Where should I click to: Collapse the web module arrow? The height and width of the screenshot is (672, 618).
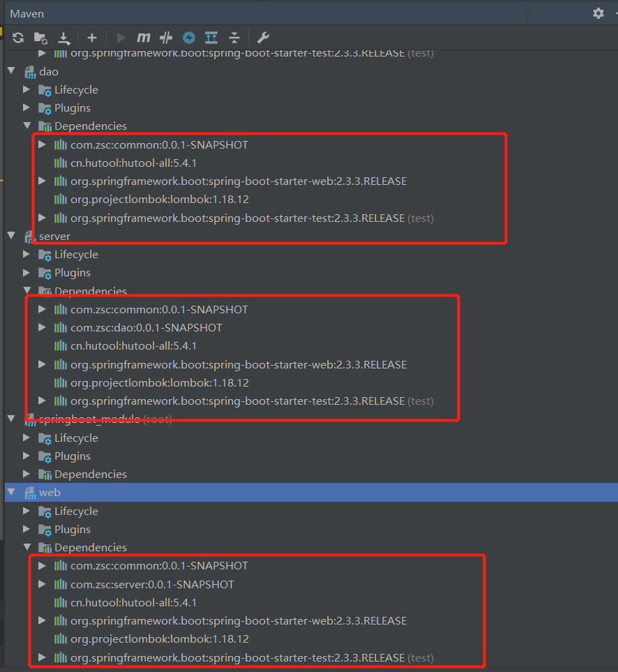tap(12, 492)
